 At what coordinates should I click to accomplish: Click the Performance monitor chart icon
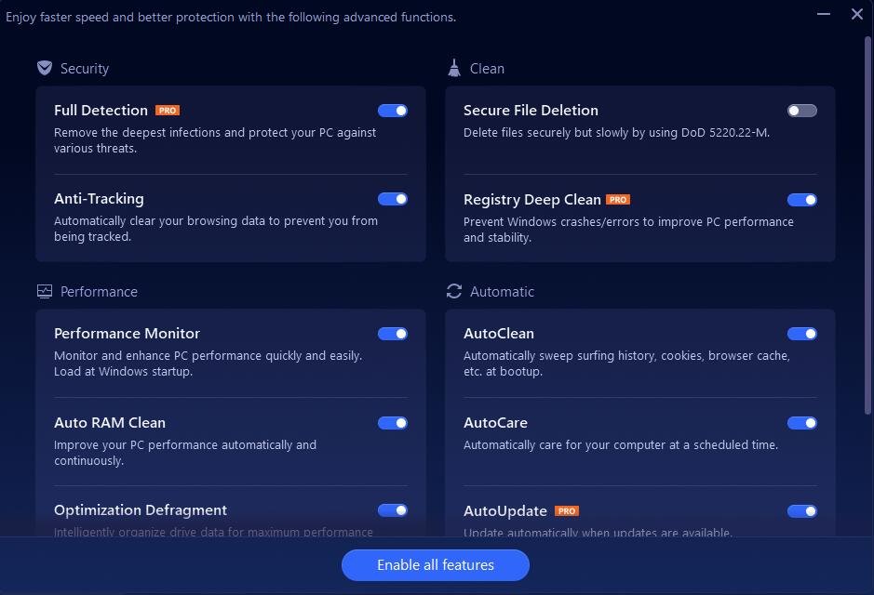pos(45,291)
